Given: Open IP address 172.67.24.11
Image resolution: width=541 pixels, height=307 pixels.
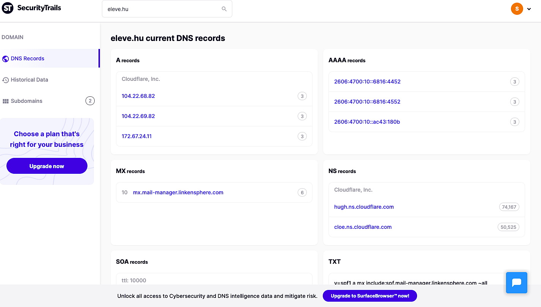Looking at the screenshot, I should [136, 136].
